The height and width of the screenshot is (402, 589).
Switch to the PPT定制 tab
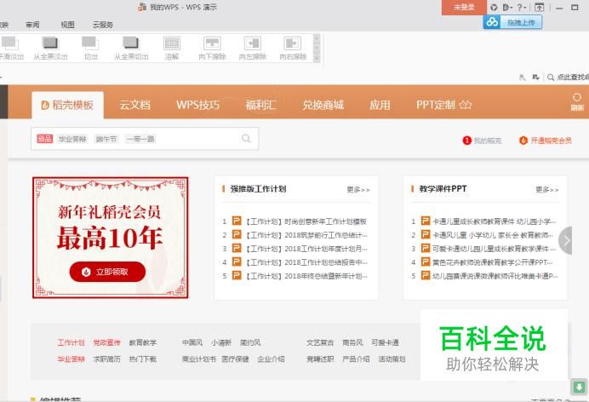[x=443, y=106]
